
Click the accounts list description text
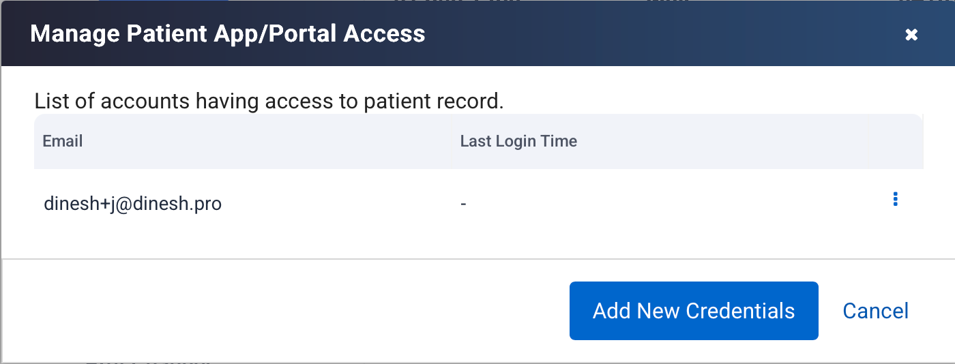268,102
